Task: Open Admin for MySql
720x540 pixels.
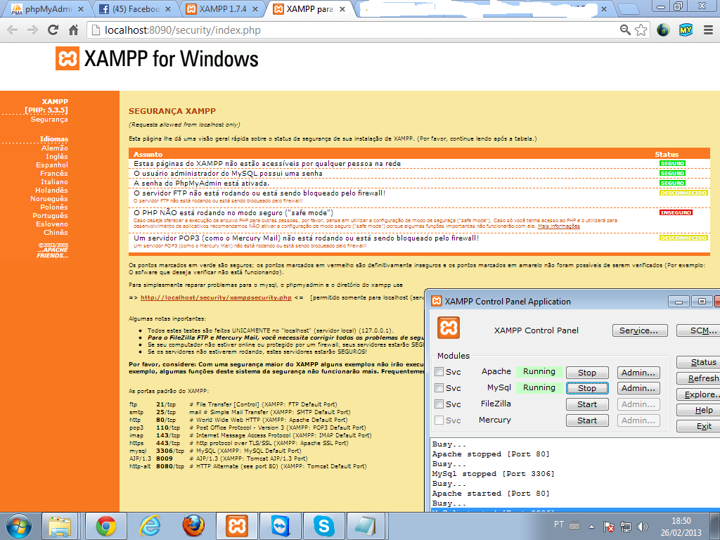Action: 638,388
